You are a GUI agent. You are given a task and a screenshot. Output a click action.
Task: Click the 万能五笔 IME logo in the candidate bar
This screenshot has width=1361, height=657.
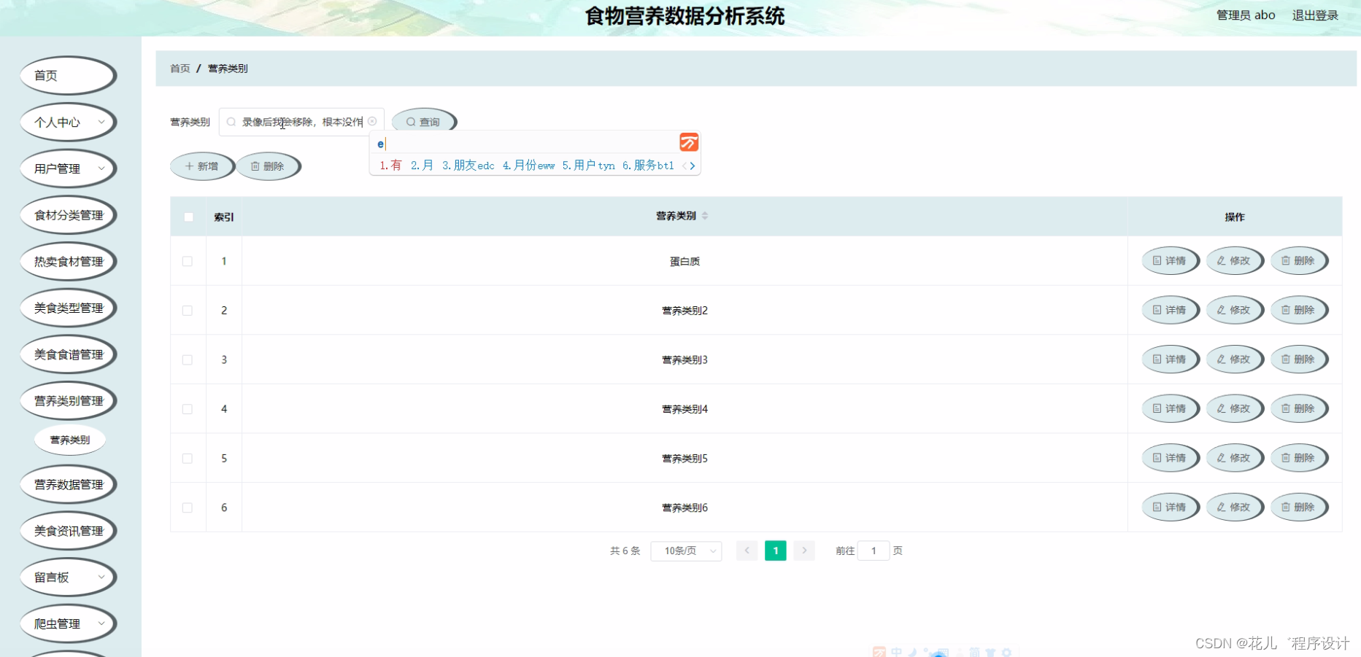[x=689, y=142]
